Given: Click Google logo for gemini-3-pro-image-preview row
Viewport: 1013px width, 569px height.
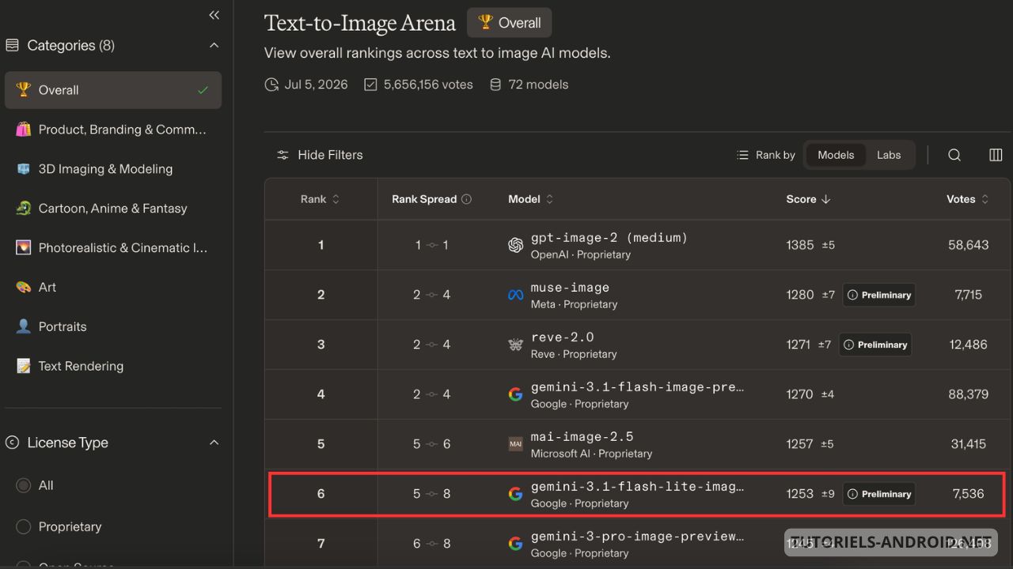Looking at the screenshot, I should pyautogui.click(x=515, y=544).
